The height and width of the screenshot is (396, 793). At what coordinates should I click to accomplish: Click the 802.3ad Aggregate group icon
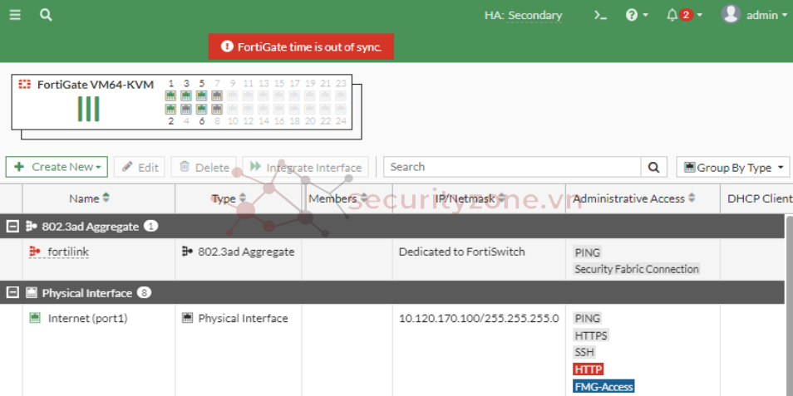32,227
